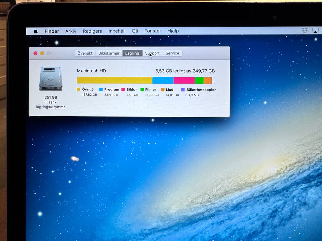
Task: Click the pink Bilder legend swatch
Action: click(x=123, y=90)
